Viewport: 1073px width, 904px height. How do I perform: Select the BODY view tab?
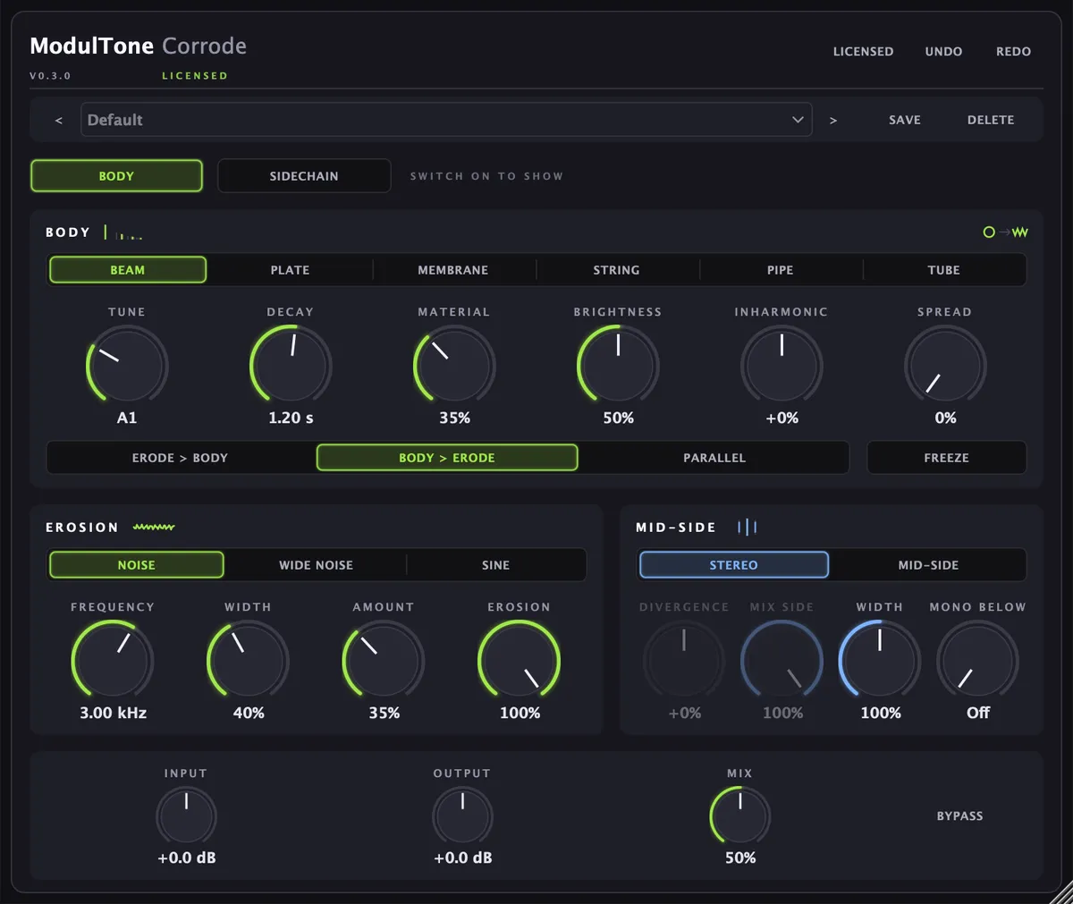pyautogui.click(x=116, y=176)
